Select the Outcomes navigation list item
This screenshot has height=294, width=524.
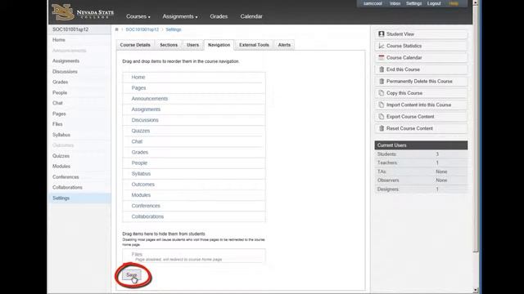click(194, 185)
